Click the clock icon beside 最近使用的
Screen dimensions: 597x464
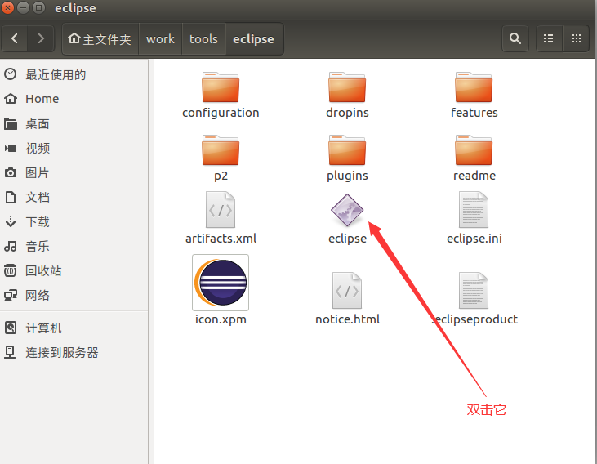pyautogui.click(x=11, y=74)
